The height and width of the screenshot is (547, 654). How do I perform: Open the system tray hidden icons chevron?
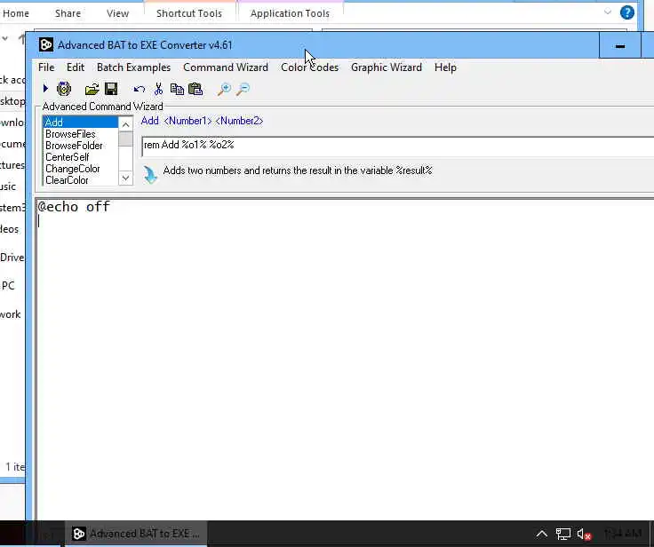pos(541,534)
